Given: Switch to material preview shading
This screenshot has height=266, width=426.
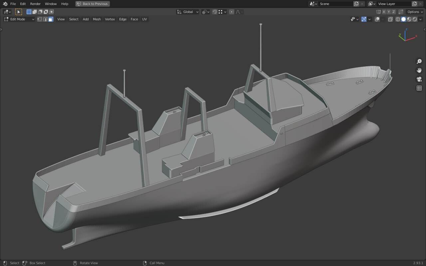Looking at the screenshot, I should 409,19.
